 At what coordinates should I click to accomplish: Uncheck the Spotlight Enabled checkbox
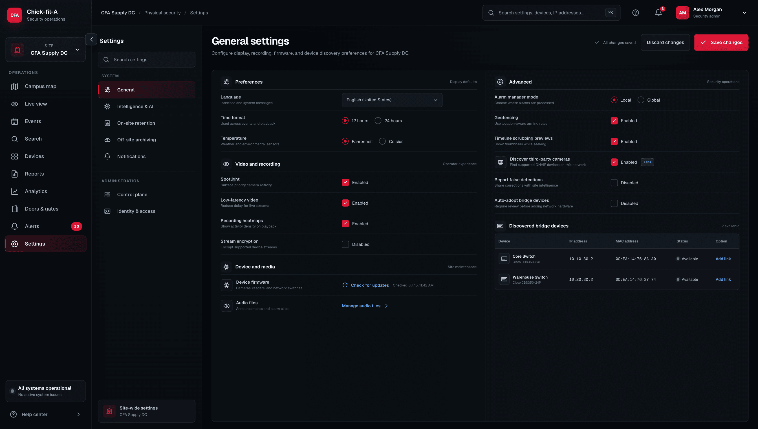tap(345, 182)
